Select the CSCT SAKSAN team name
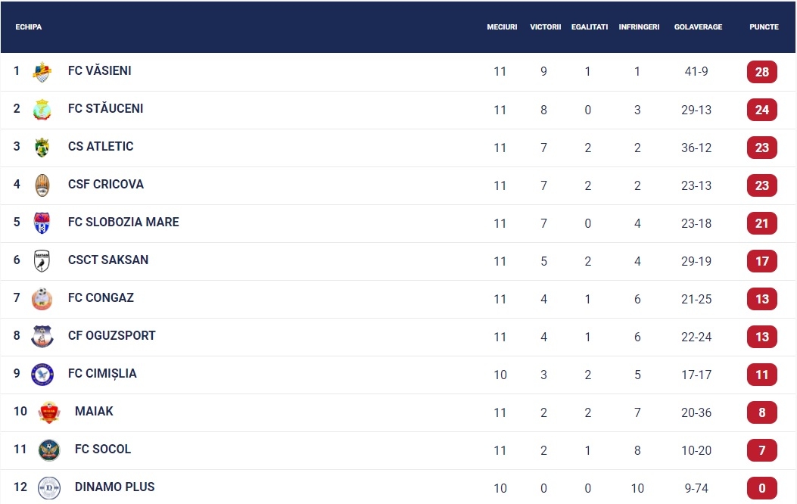 (x=108, y=260)
